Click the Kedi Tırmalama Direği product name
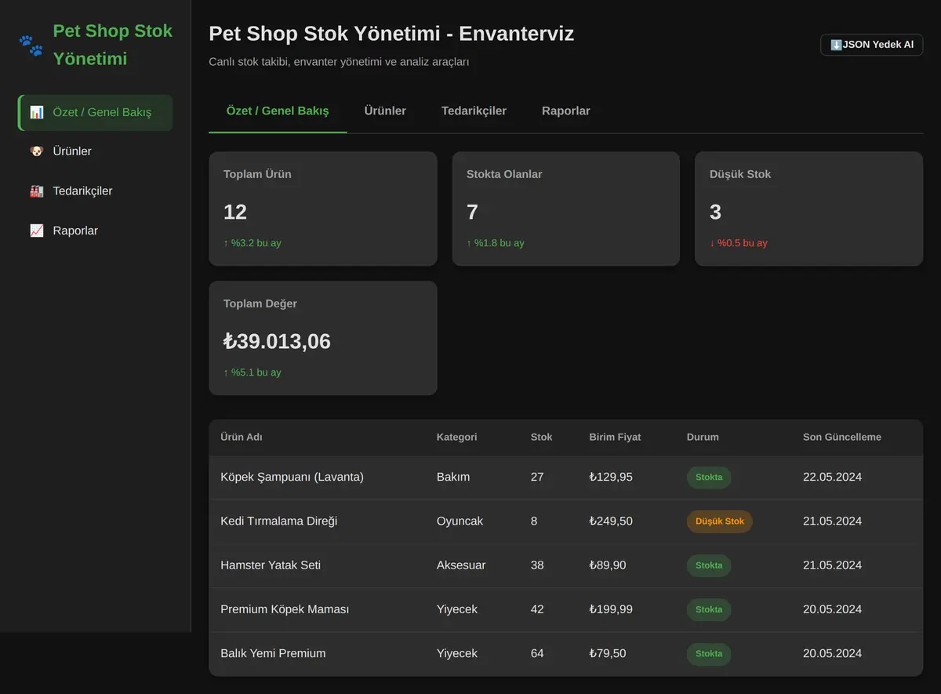 click(x=278, y=521)
